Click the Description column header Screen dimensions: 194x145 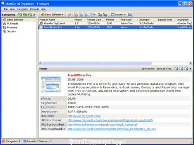(184, 20)
